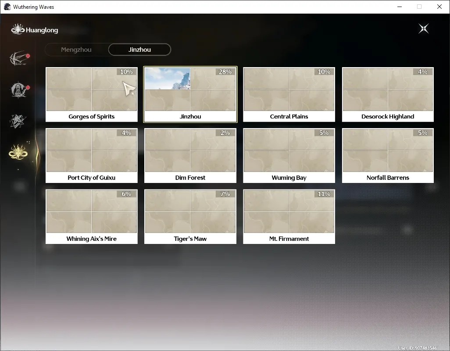Open Port City of Guixu card
Screen dimensions: 450x351
tap(92, 156)
